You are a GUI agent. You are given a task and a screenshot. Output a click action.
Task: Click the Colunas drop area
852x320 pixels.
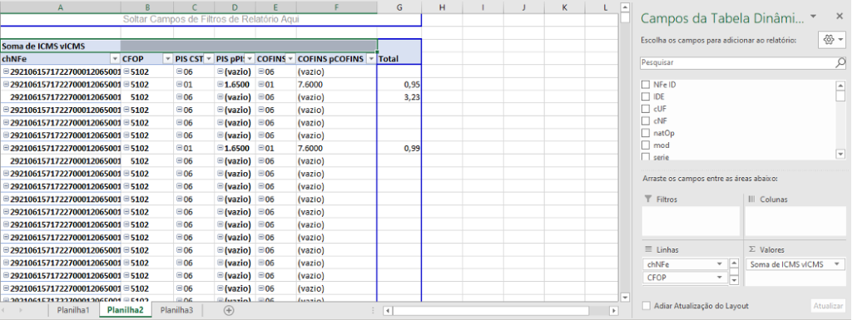(x=795, y=221)
